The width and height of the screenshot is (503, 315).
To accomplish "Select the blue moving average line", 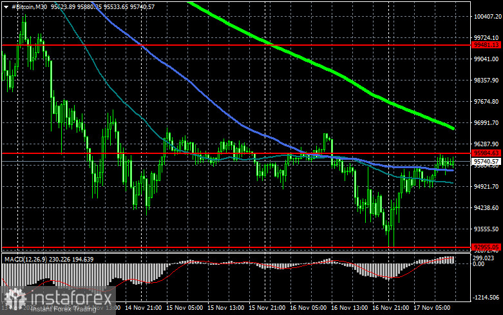I will pyautogui.click(x=193, y=84).
